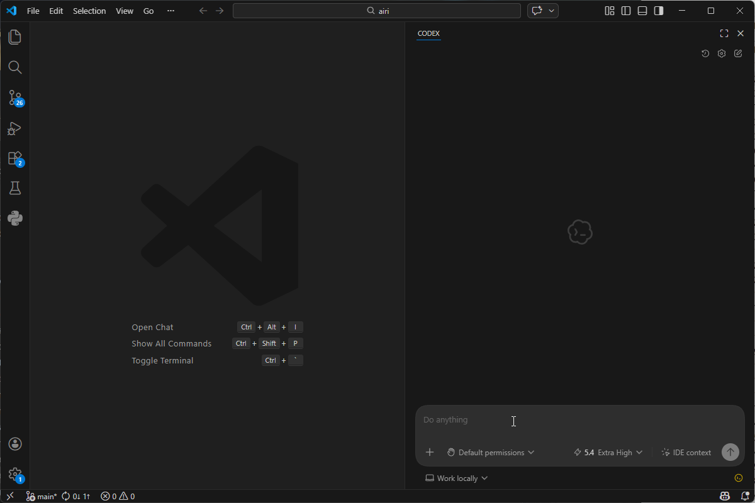Open the Explorer view in activity bar
This screenshot has width=755, height=503.
15,37
